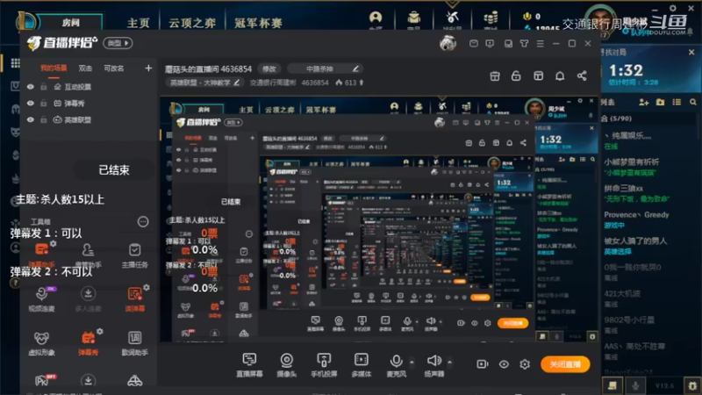Screen dimensions: 702x395
Task: Open stream settings gear in bottom bar
Action: (525, 364)
